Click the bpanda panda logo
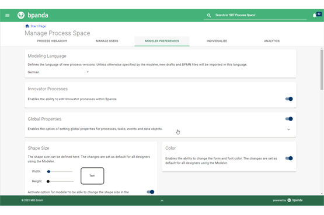324x215 pixels. tap(21, 15)
